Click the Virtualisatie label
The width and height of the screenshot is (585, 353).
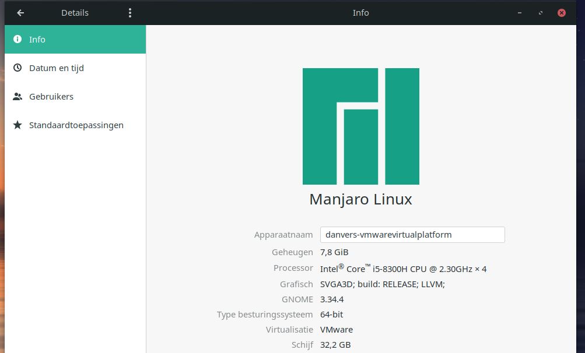click(289, 330)
